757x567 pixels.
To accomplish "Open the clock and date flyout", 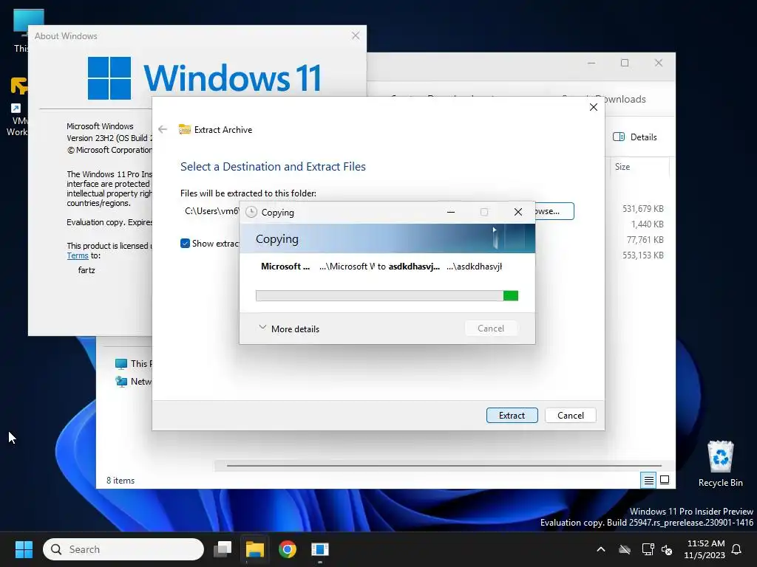I will 705,549.
